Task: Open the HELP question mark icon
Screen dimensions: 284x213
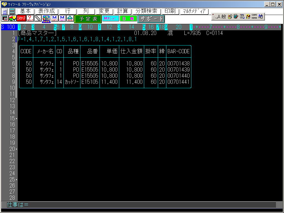Action: pyautogui.click(x=30, y=18)
